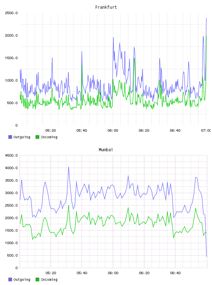Click the Incoming legend label in Mumbai chart
This screenshot has height=285, width=212.
(49, 280)
